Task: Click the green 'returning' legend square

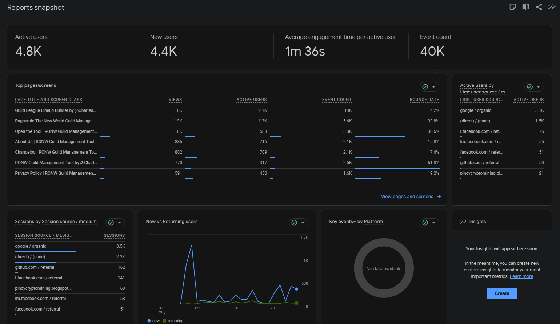Action: coord(164,321)
